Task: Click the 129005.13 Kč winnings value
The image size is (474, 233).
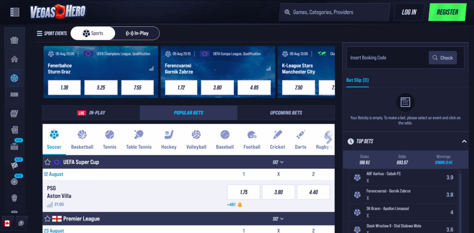Action: point(443,162)
